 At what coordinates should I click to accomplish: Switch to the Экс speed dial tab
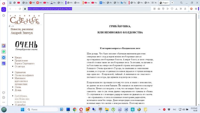154,3
